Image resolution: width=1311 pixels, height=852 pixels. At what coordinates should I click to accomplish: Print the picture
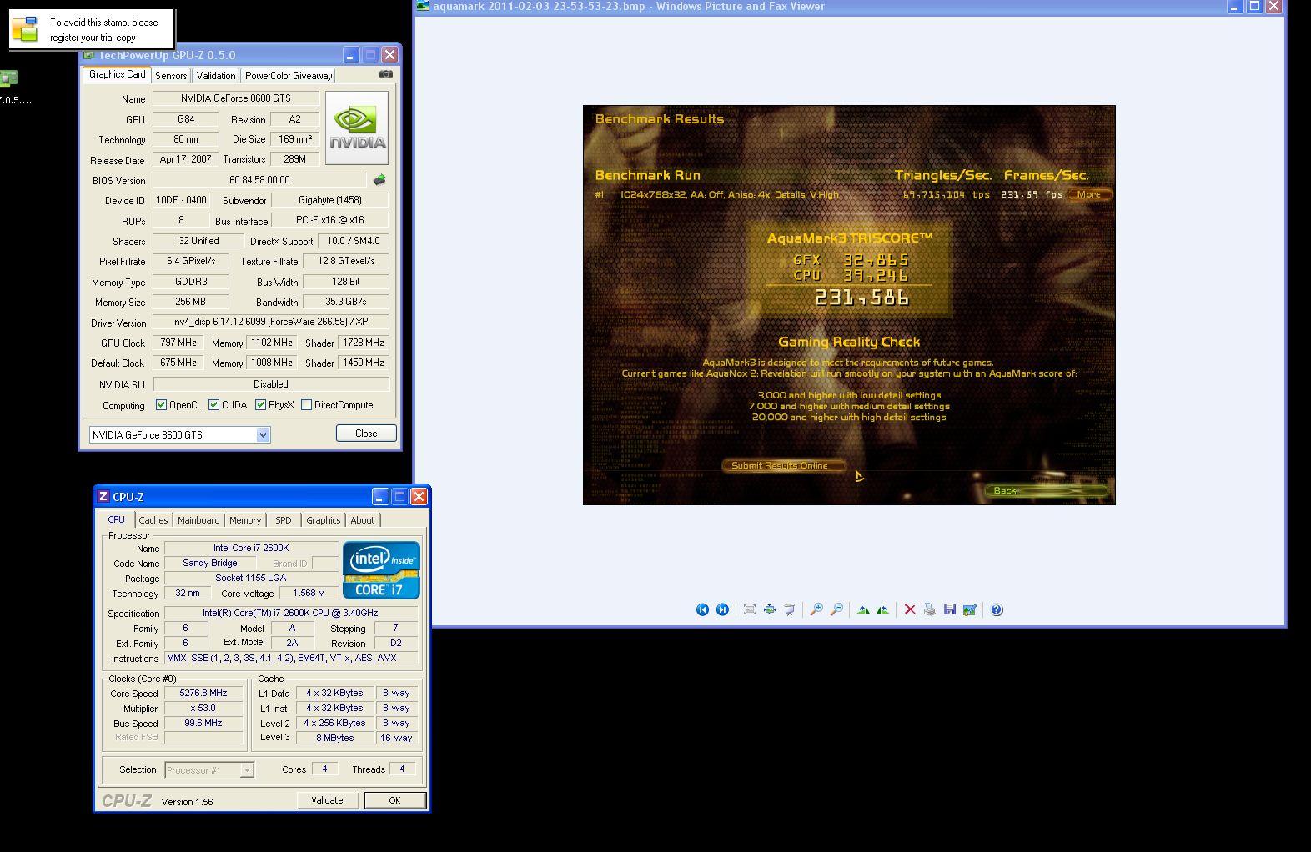(x=930, y=609)
